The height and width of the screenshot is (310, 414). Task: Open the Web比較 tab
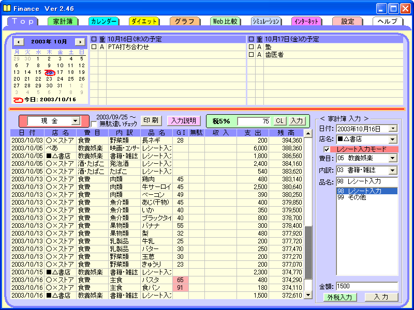[225, 21]
